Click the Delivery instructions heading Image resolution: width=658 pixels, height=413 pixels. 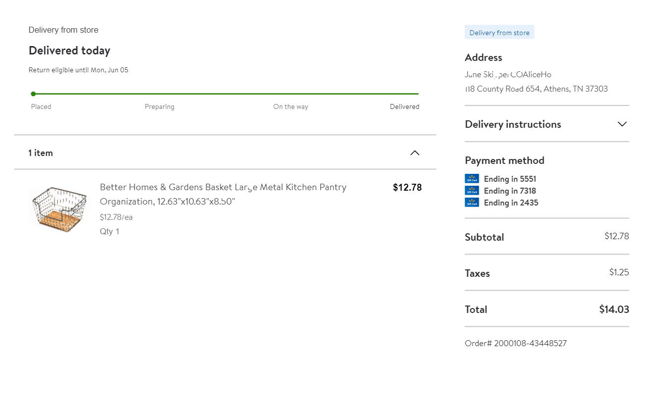[513, 124]
